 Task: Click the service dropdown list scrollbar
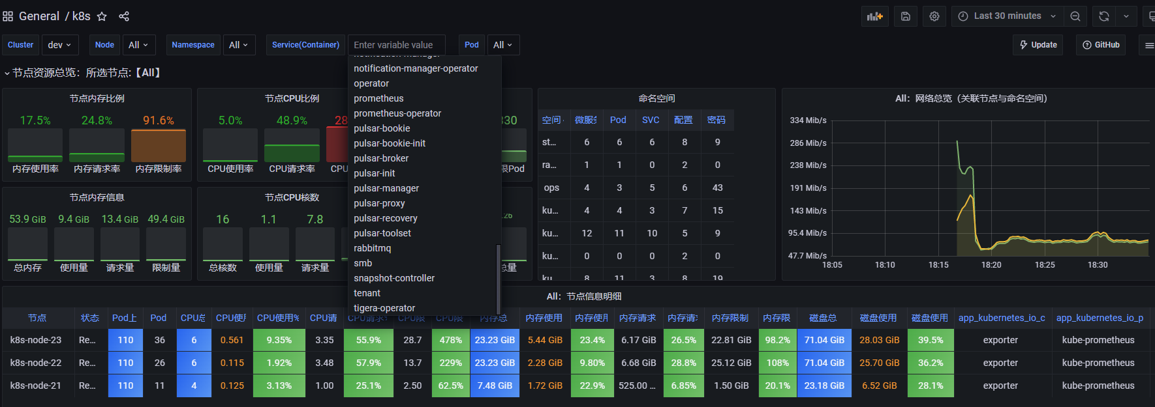pos(499,279)
